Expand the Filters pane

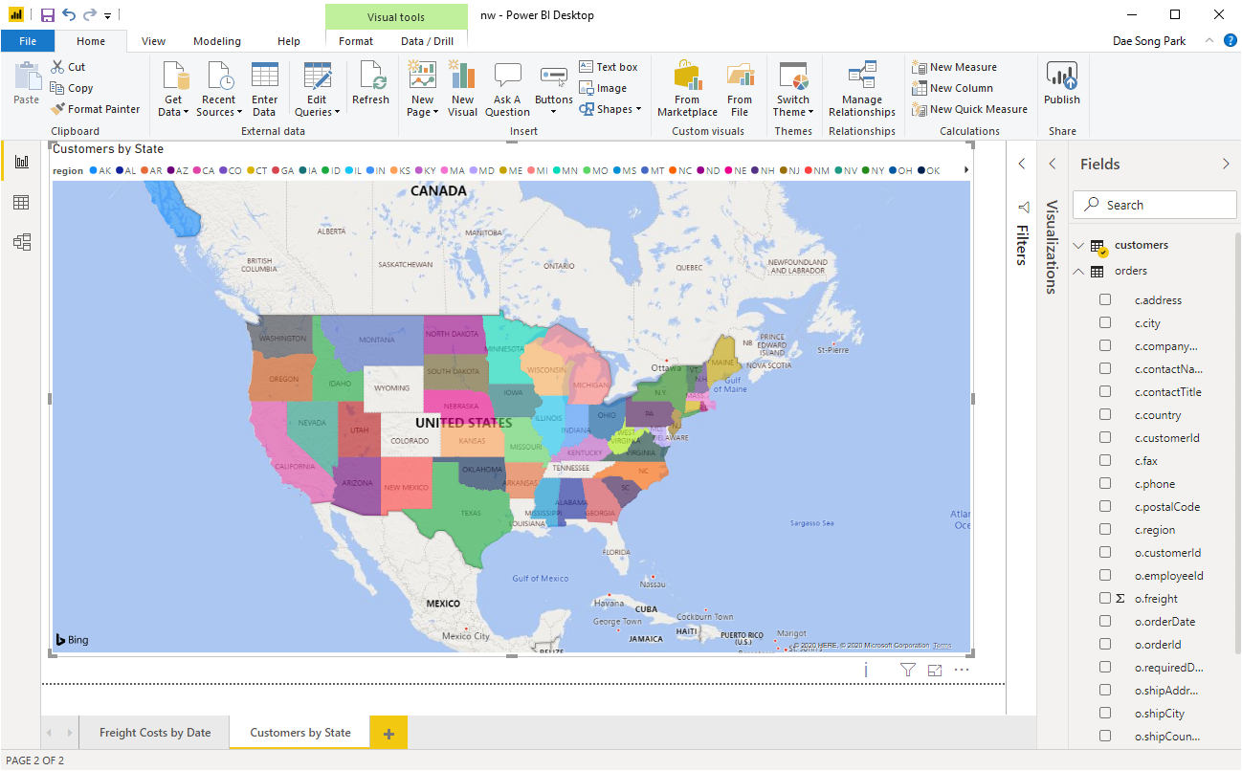pyautogui.click(x=1021, y=164)
